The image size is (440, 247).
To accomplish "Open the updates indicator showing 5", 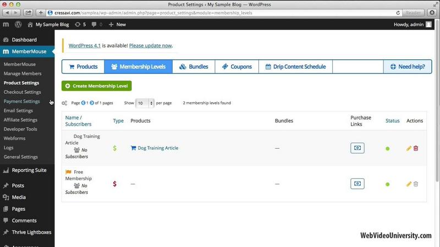I will [x=80, y=25].
